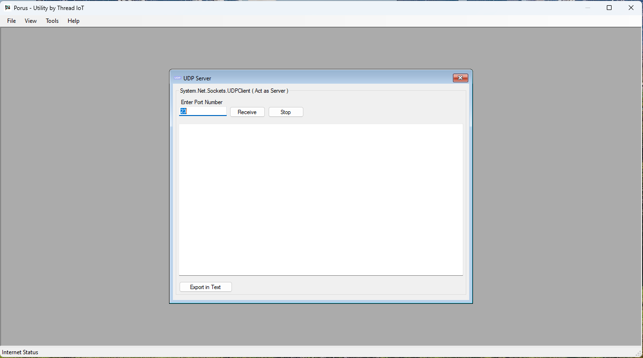Open the File menu
This screenshot has width=643, height=358.
[11, 20]
